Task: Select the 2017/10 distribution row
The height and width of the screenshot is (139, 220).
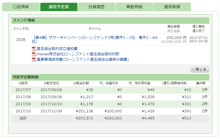Action: point(110,111)
